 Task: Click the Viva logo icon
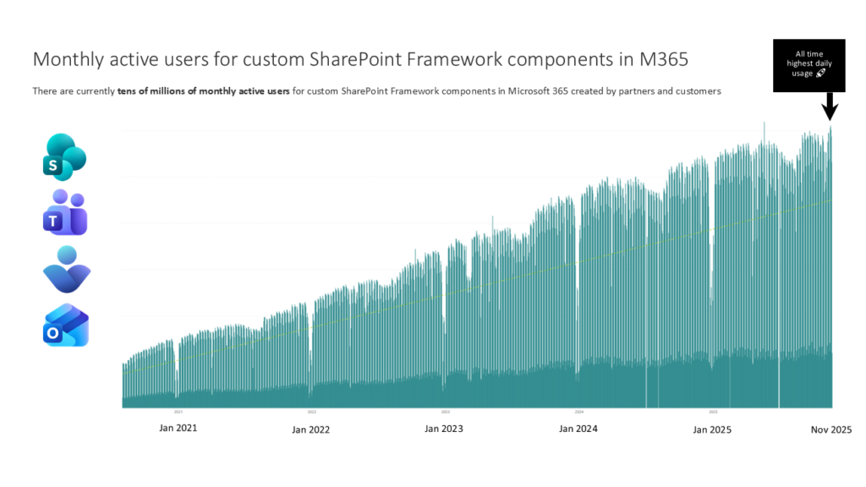coord(67,270)
